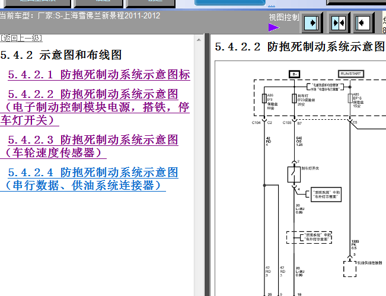Click the view control icon with left-pointing arrow
Image resolution: width=386 pixels, height=296 pixels.
pyautogui.click(x=363, y=23)
